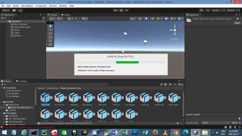Open draw mode shading dropdown
Screen dimensions: 242x136
133,19
